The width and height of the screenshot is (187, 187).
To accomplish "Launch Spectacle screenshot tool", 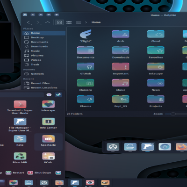I will [48, 142].
